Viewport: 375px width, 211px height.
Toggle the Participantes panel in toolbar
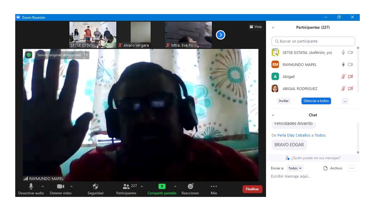tap(126, 189)
